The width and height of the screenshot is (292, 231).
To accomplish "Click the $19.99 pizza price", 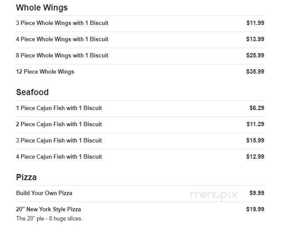I will click(255, 209).
